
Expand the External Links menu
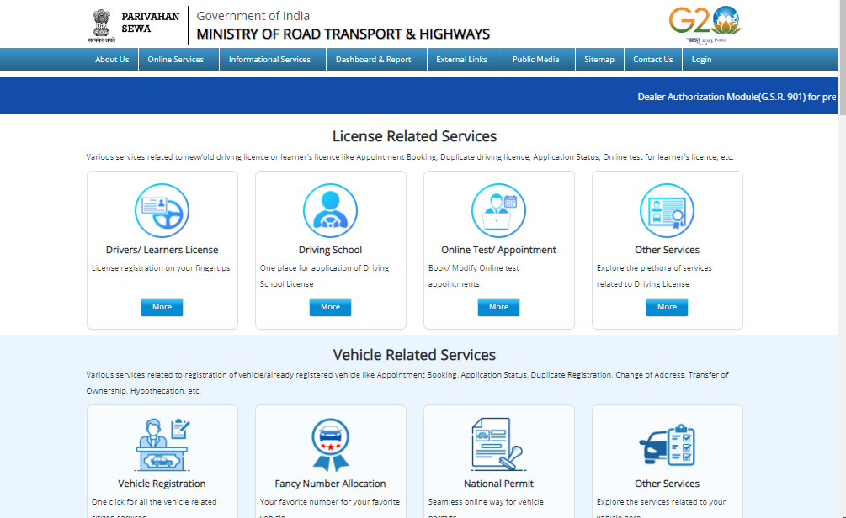[x=465, y=60]
